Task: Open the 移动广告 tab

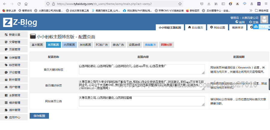Action: [118, 45]
